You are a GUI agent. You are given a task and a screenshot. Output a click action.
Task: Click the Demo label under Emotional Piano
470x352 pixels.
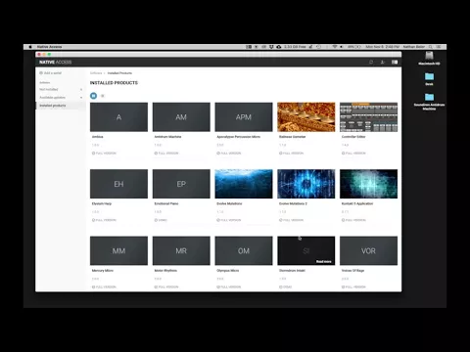pos(163,220)
